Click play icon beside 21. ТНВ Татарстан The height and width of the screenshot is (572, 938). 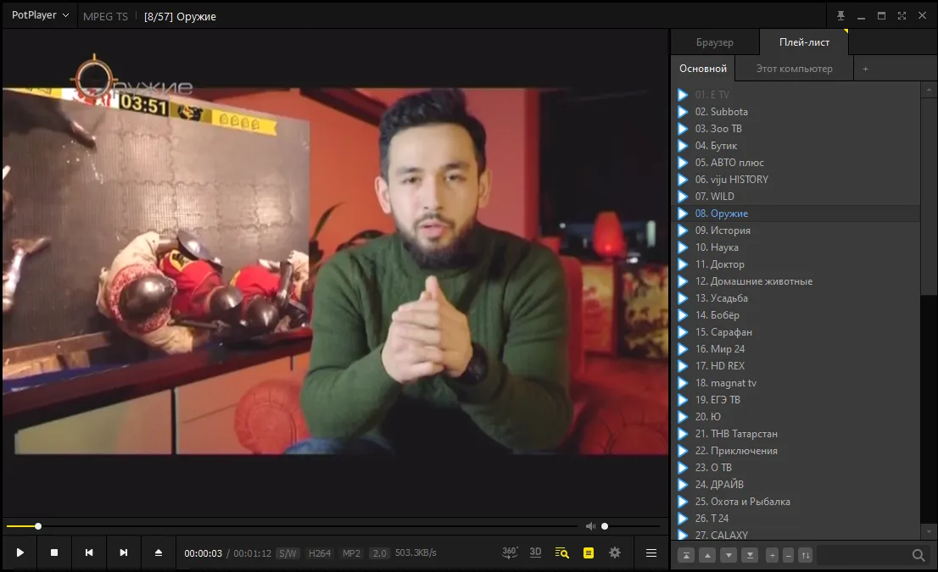pos(683,434)
